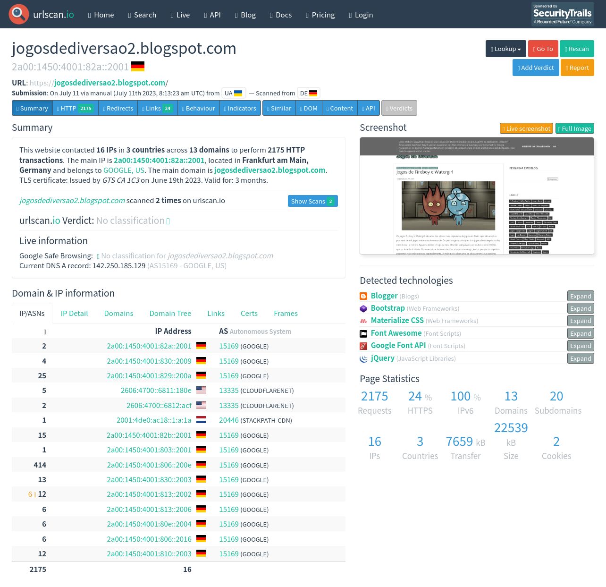This screenshot has height=587, width=606.
Task: Open the Blog nav item
Action: 245,15
